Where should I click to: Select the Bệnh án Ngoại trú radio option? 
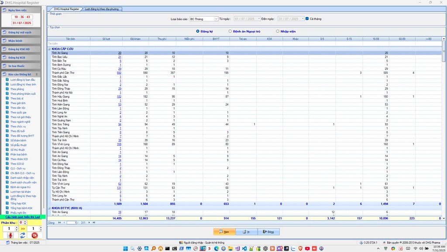click(230, 31)
